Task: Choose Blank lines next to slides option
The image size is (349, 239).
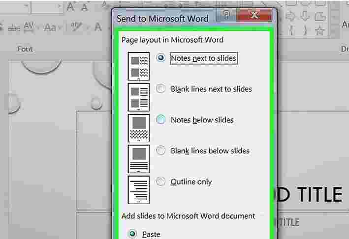Action: coord(160,89)
